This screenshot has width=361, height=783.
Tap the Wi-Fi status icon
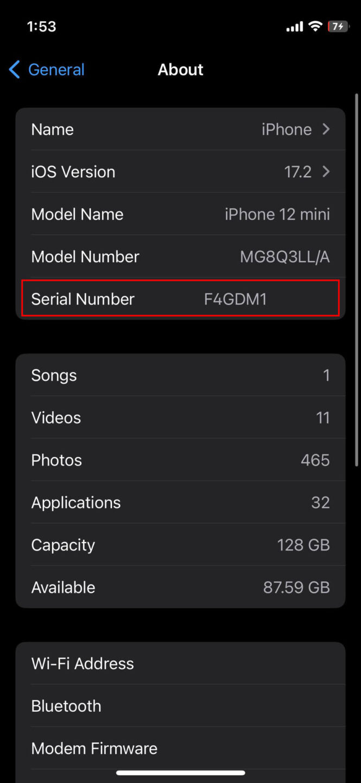click(x=315, y=26)
